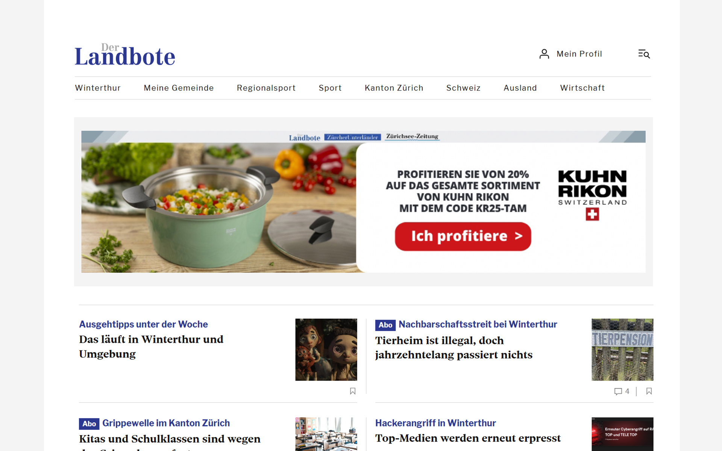
Task: Open the animated puppets article thumbnail
Action: (x=326, y=350)
